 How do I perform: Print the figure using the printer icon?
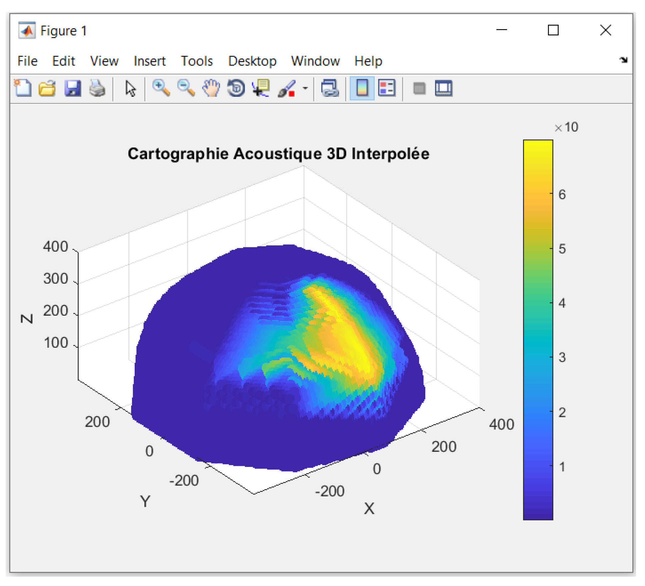click(97, 88)
